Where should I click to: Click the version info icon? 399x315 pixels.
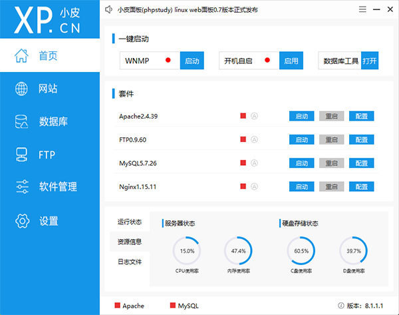point(341,305)
